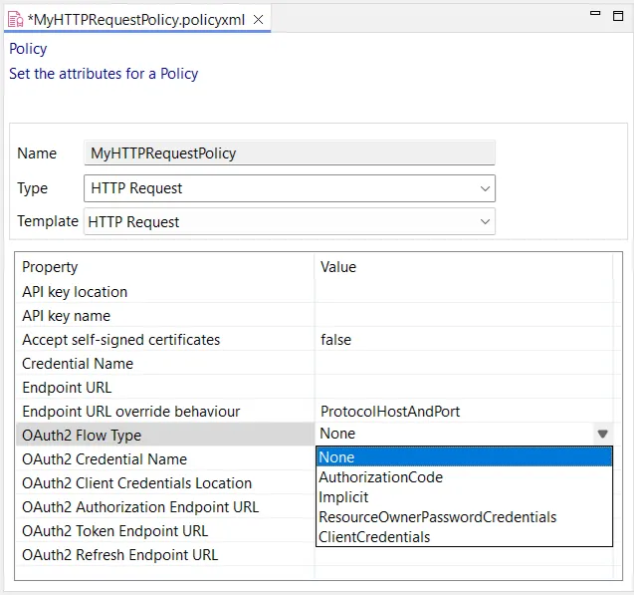Choose Implicit flow type
The height and width of the screenshot is (595, 634).
[464, 497]
